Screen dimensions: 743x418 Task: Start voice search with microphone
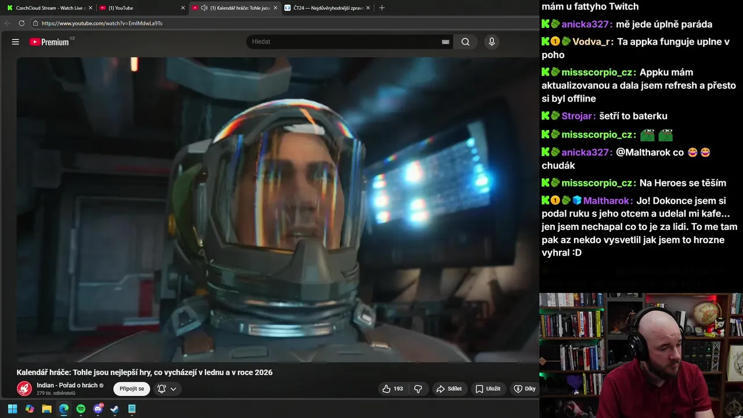(x=492, y=42)
